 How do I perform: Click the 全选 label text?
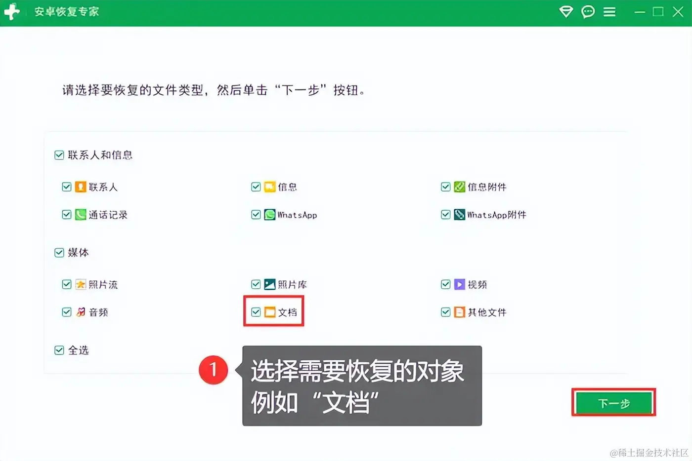(78, 350)
